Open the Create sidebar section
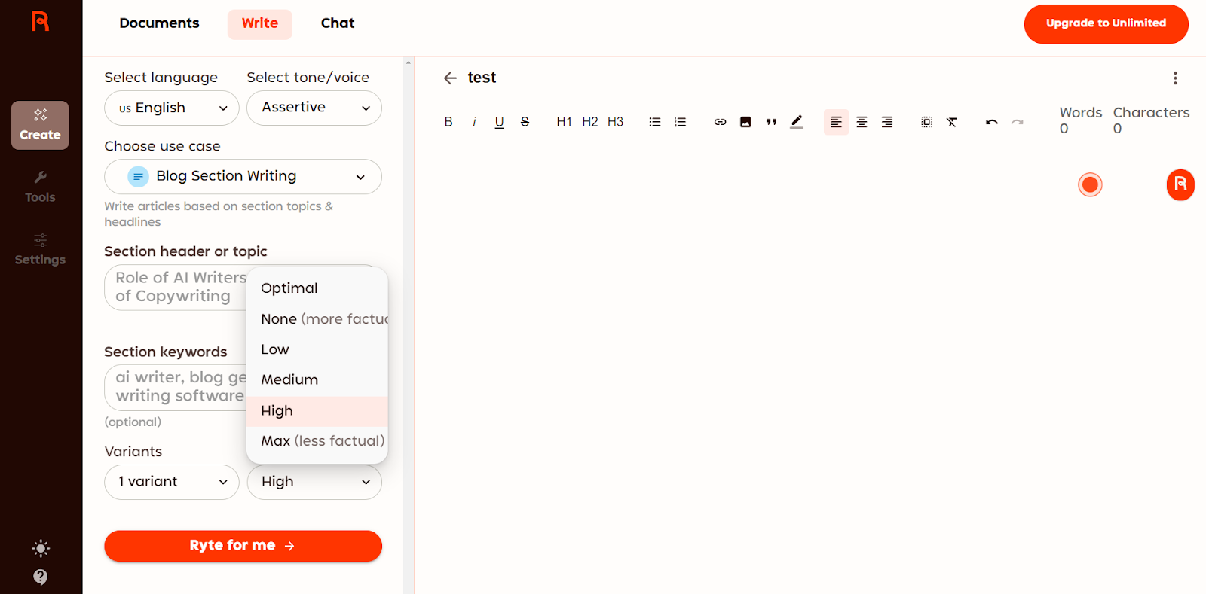This screenshot has width=1206, height=594. (40, 125)
